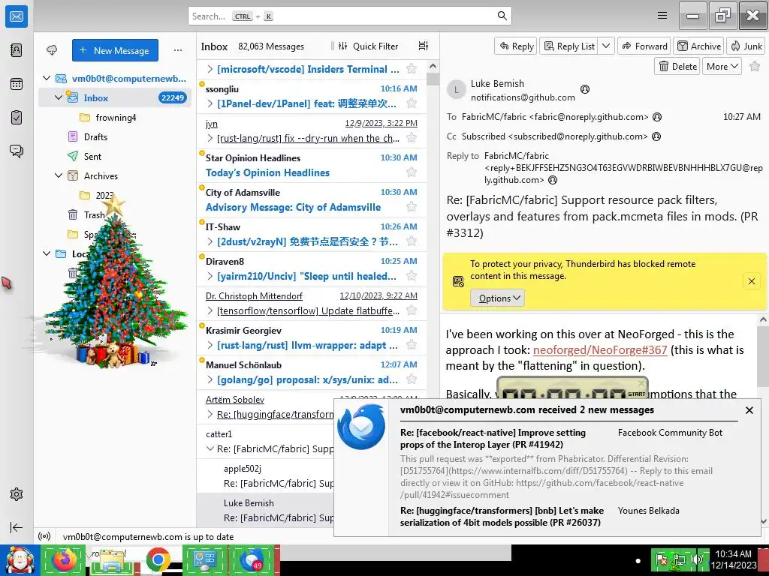Collapse the Archives folder
The height and width of the screenshot is (576, 769).
click(59, 175)
